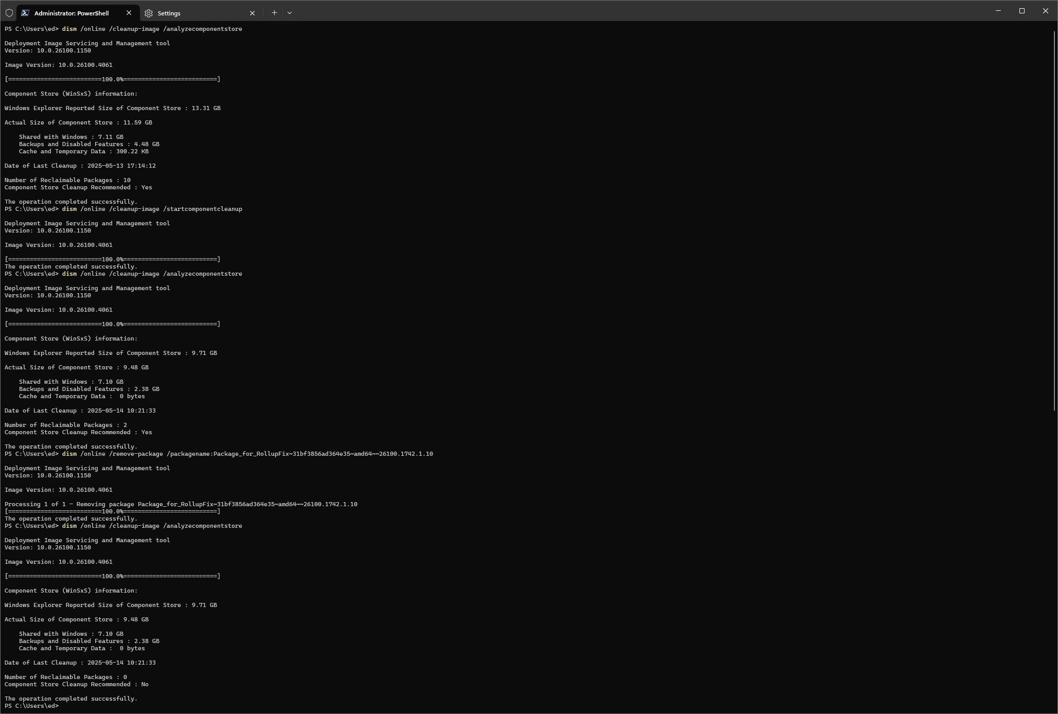The height and width of the screenshot is (714, 1058).
Task: Open the terminal profile selector chevron
Action: point(290,12)
